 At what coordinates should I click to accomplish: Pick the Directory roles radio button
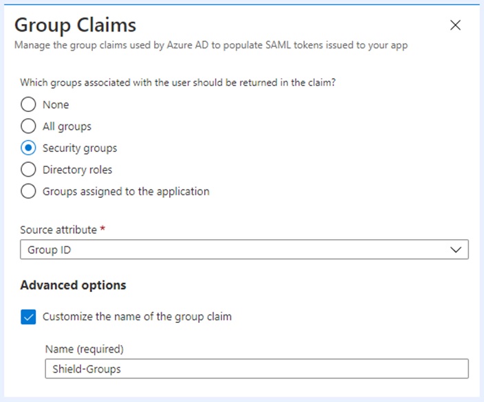point(28,170)
